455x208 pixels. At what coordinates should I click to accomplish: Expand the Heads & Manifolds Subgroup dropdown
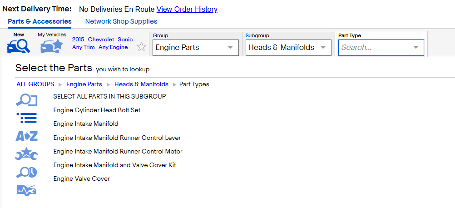pyautogui.click(x=288, y=48)
